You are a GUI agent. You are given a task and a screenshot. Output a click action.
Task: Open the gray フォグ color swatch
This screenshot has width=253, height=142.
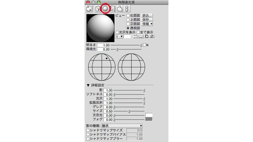point(149,119)
